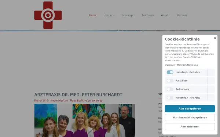The height and width of the screenshot is (137, 220).
Task: Open the Notdienst menu item
Action: (x=148, y=15)
